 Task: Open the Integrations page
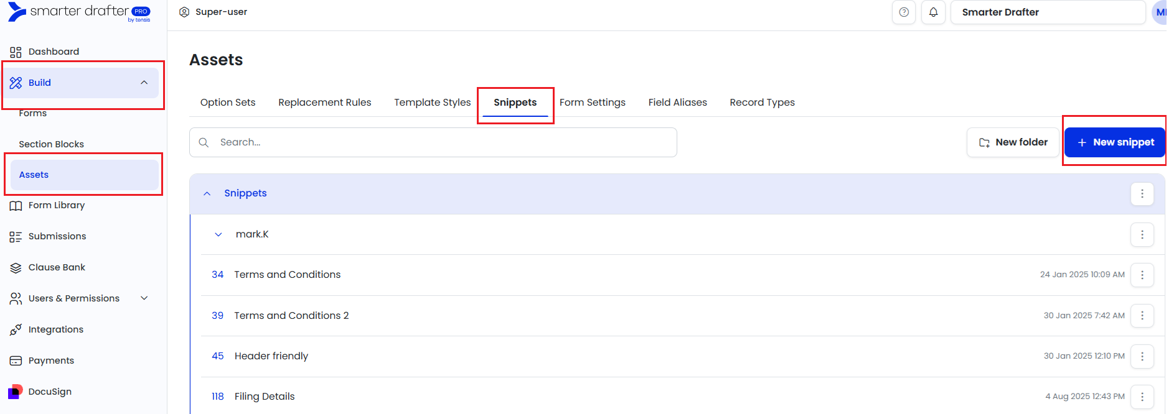pyautogui.click(x=55, y=329)
